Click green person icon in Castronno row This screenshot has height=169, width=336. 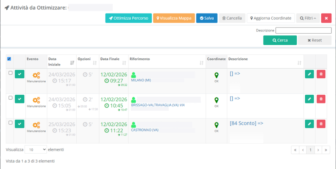pos(134,125)
